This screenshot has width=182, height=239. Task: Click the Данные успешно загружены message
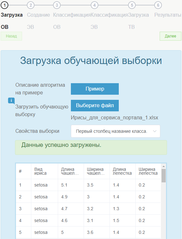click(91, 147)
